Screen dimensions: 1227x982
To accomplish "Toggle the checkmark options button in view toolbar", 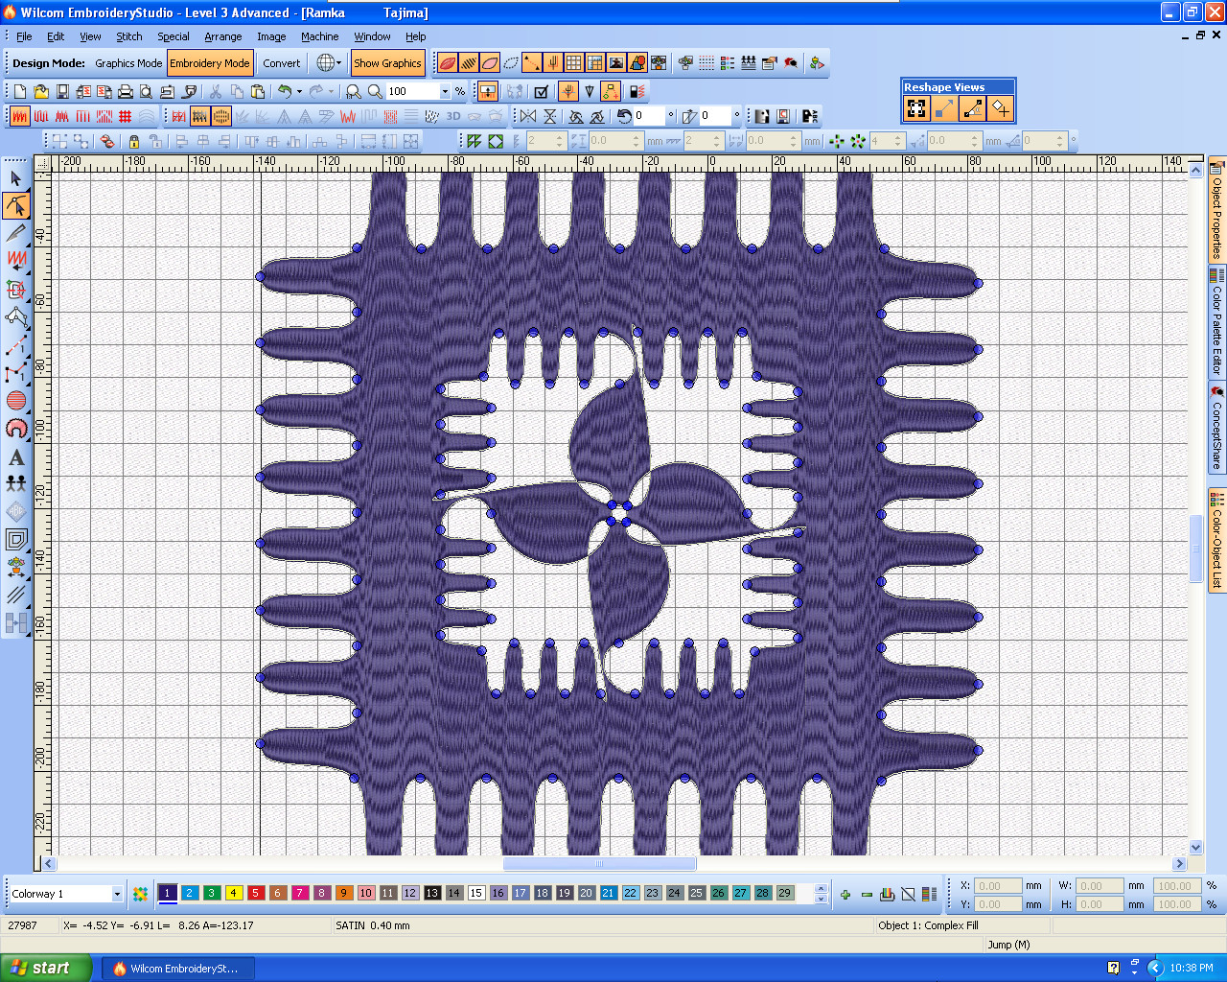I will 542,91.
